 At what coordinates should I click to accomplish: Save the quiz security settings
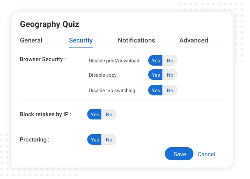(179, 154)
